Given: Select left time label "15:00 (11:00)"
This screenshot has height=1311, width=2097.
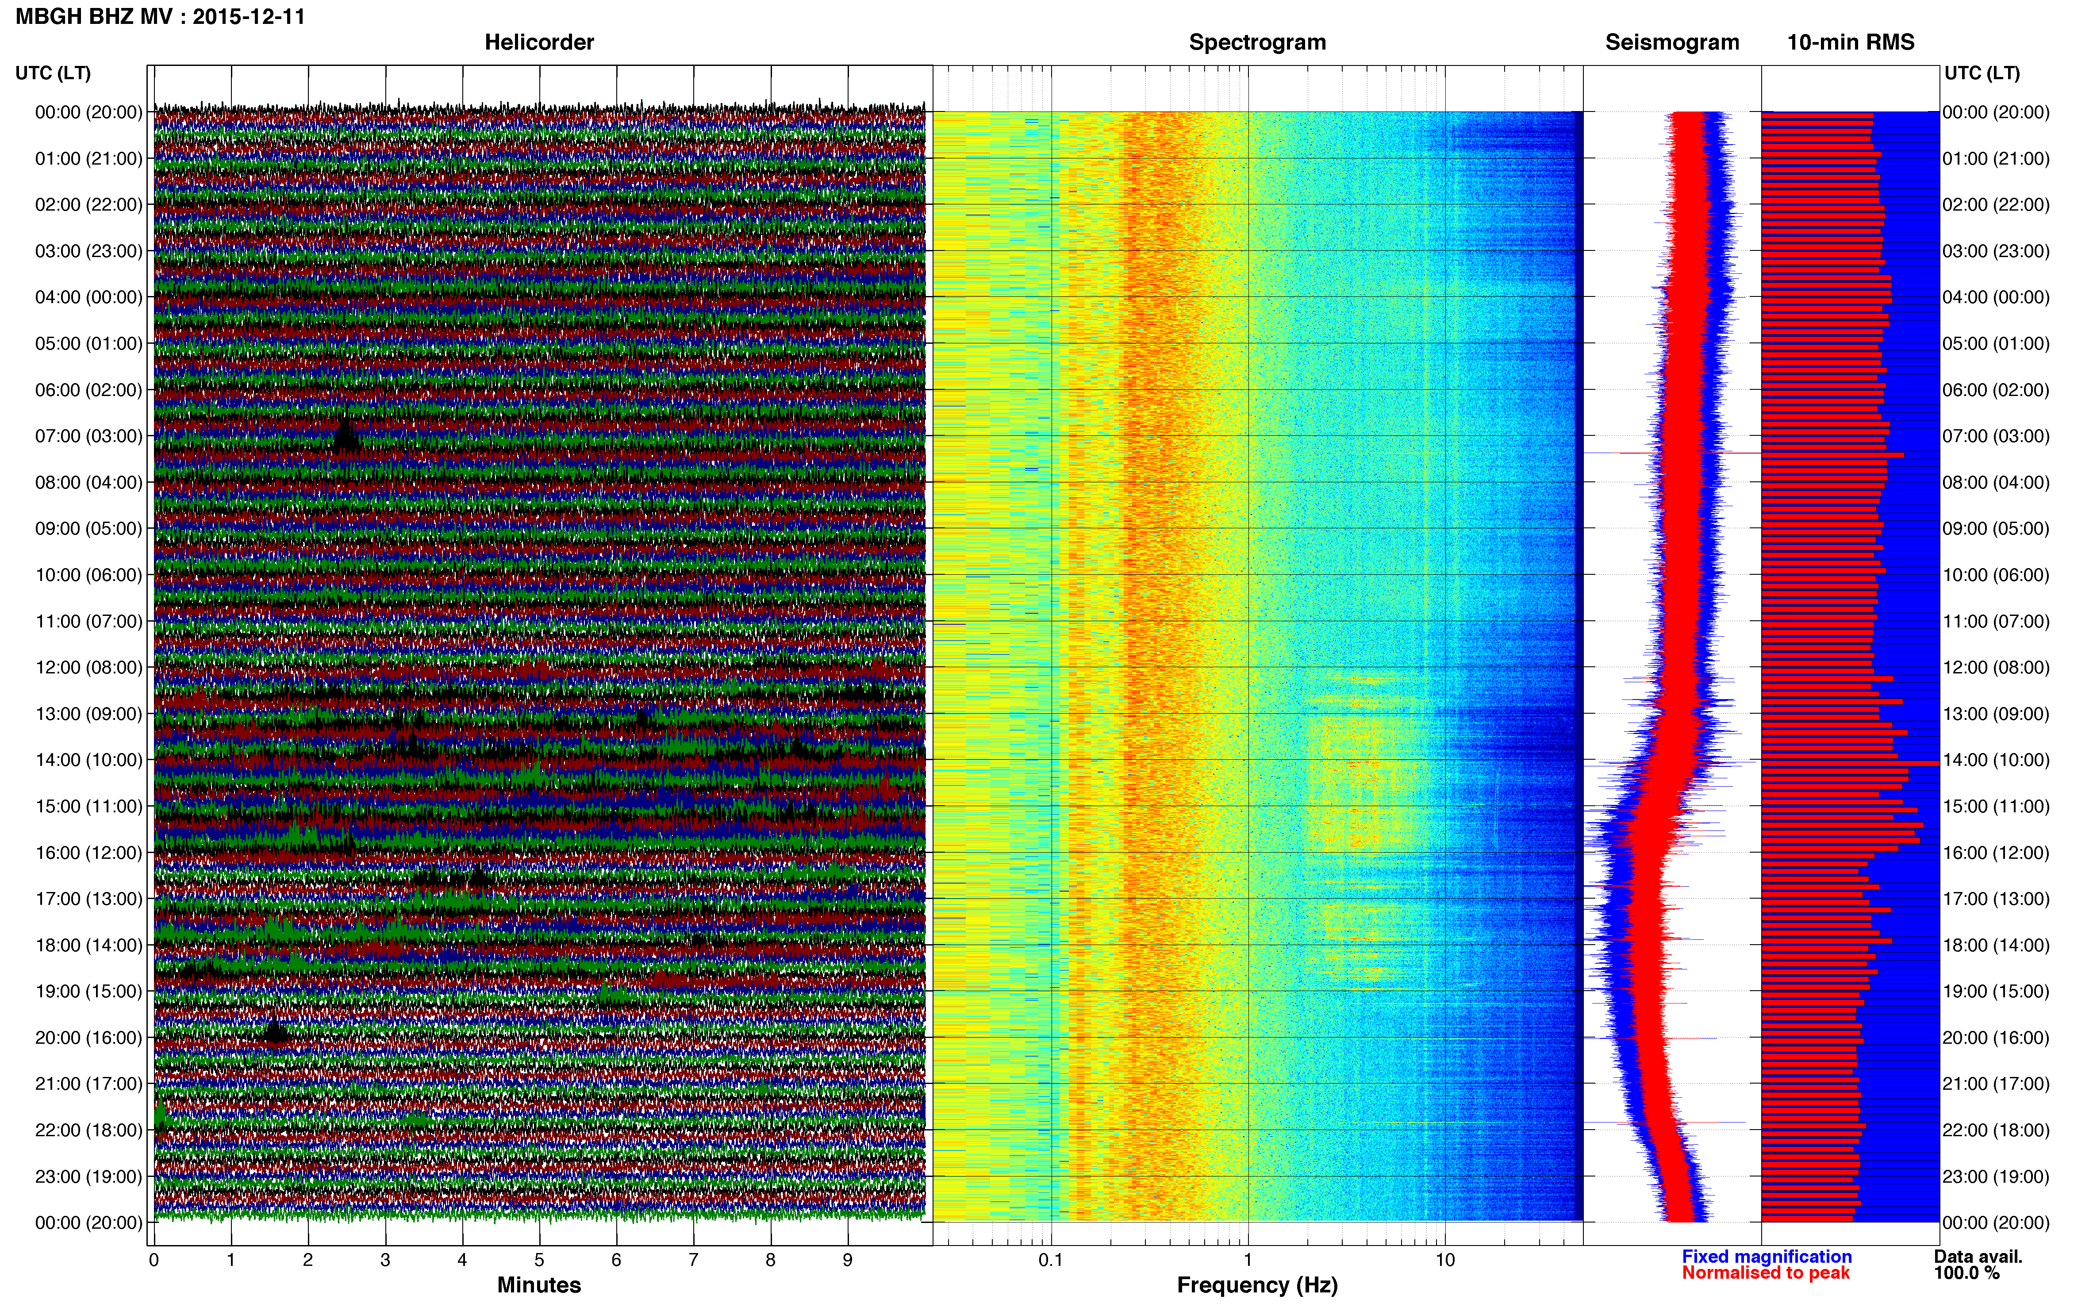Looking at the screenshot, I should [88, 806].
